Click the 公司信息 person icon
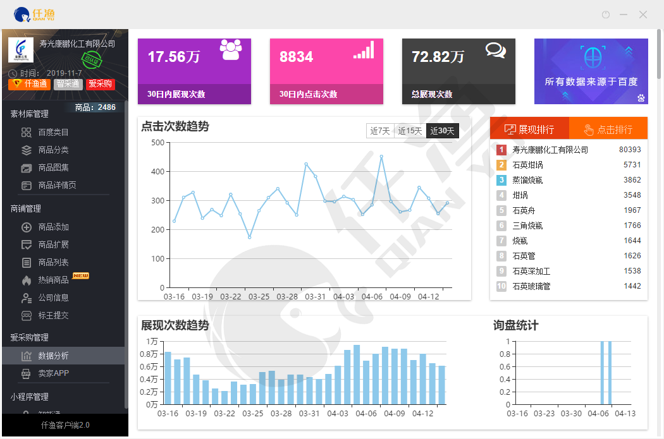Viewport: 664px width, 439px height. (27, 298)
